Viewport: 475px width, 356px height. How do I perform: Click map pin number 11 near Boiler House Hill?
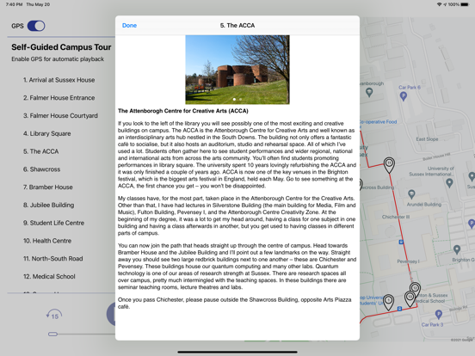coord(389,165)
